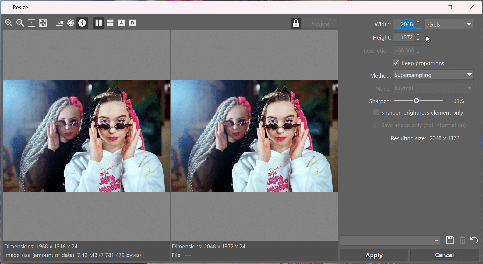Viewport: 483px width, 264px height.
Task: Toggle the preview lock icon
Action: point(296,23)
